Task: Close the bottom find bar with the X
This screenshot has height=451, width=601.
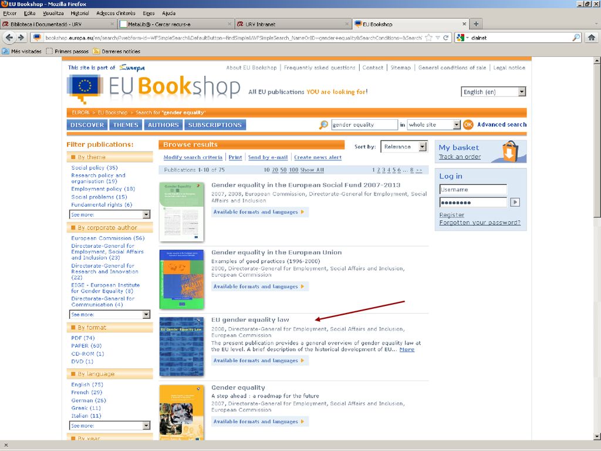Action: pos(6,445)
